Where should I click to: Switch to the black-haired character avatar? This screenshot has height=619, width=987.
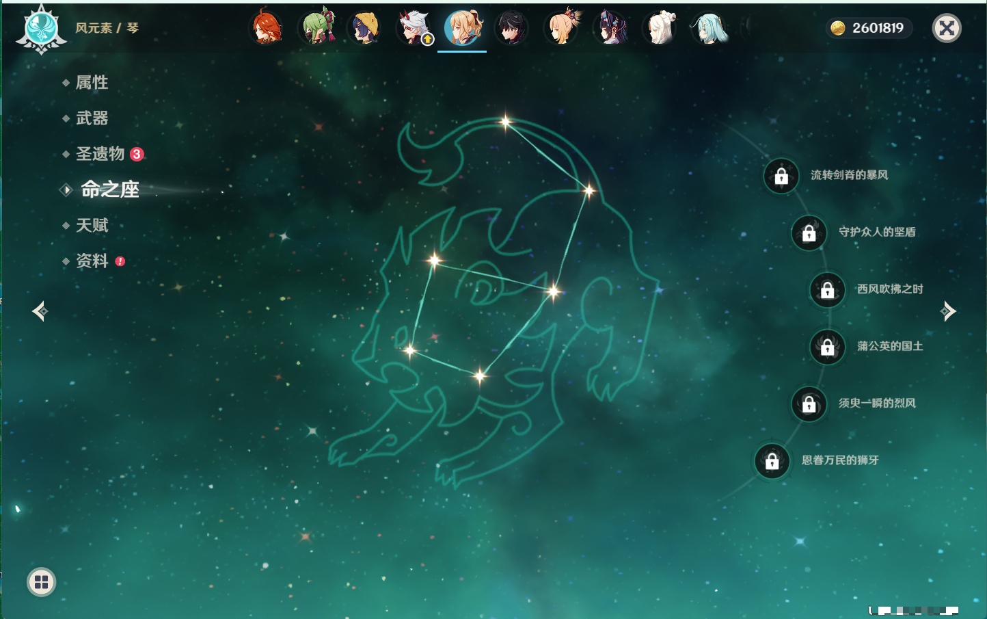point(511,28)
